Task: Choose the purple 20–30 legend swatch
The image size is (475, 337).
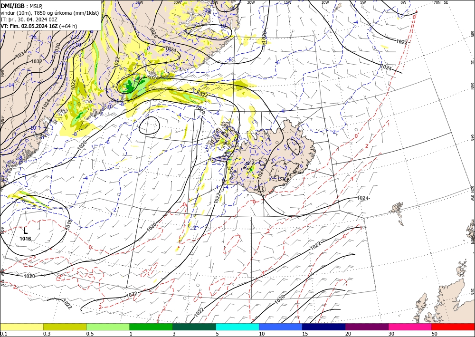Action: click(367, 327)
